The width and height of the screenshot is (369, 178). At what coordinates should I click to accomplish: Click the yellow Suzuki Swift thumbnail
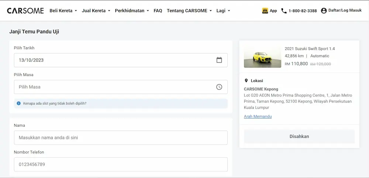pyautogui.click(x=262, y=57)
